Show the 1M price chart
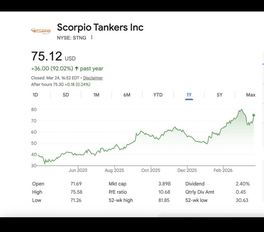Screen dimensions: 264x232 click(x=96, y=95)
